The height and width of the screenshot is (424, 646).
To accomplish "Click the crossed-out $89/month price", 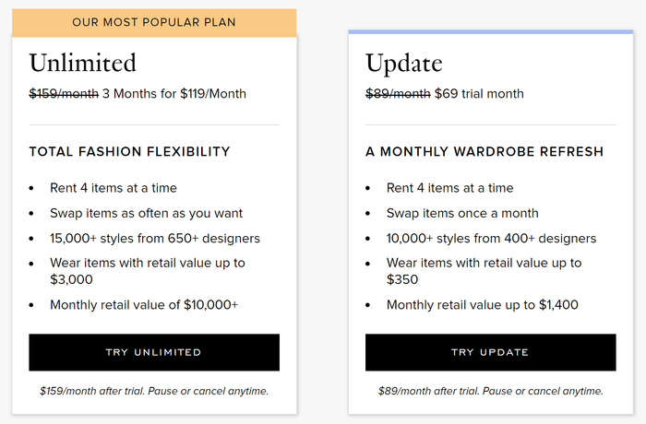I will click(398, 93).
